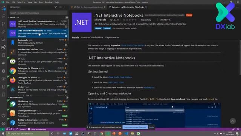Open the Explorer view in activity bar
This screenshot has width=241, height=136.
tap(3, 8)
